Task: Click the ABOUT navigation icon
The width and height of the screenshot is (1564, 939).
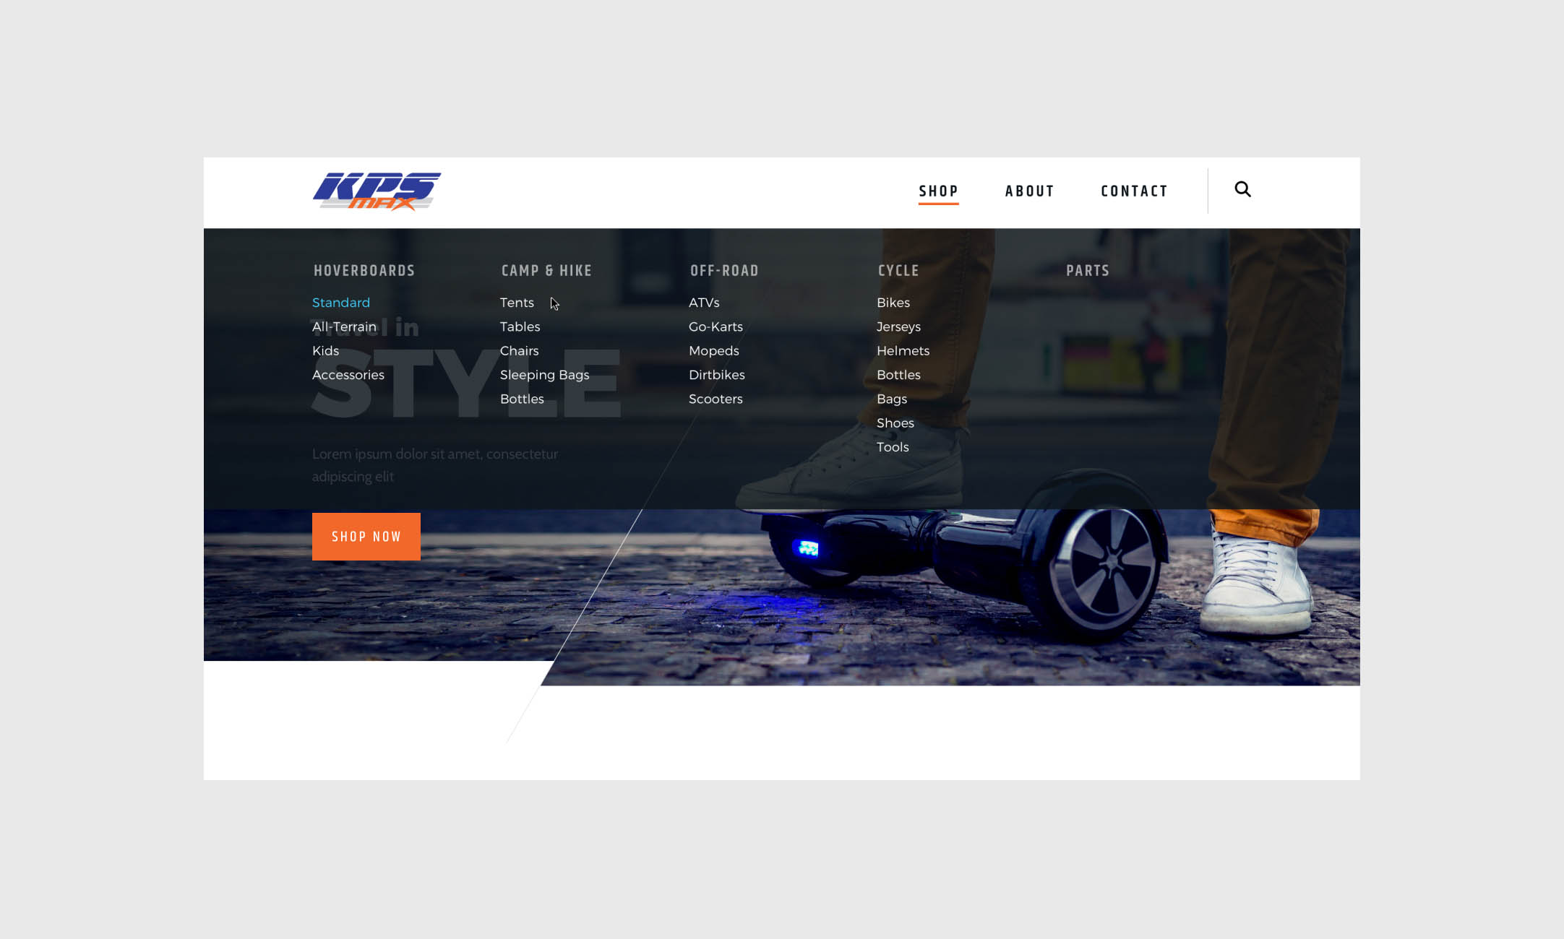Action: (x=1029, y=191)
